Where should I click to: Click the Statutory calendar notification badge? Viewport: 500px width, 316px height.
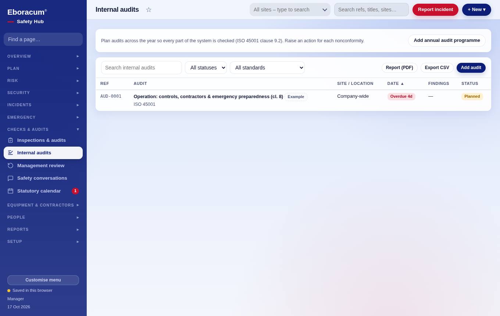[x=75, y=191]
